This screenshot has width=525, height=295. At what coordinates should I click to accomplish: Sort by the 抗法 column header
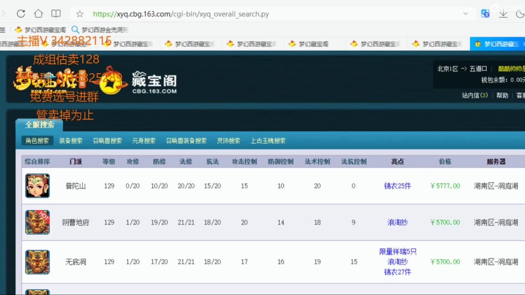tap(212, 161)
